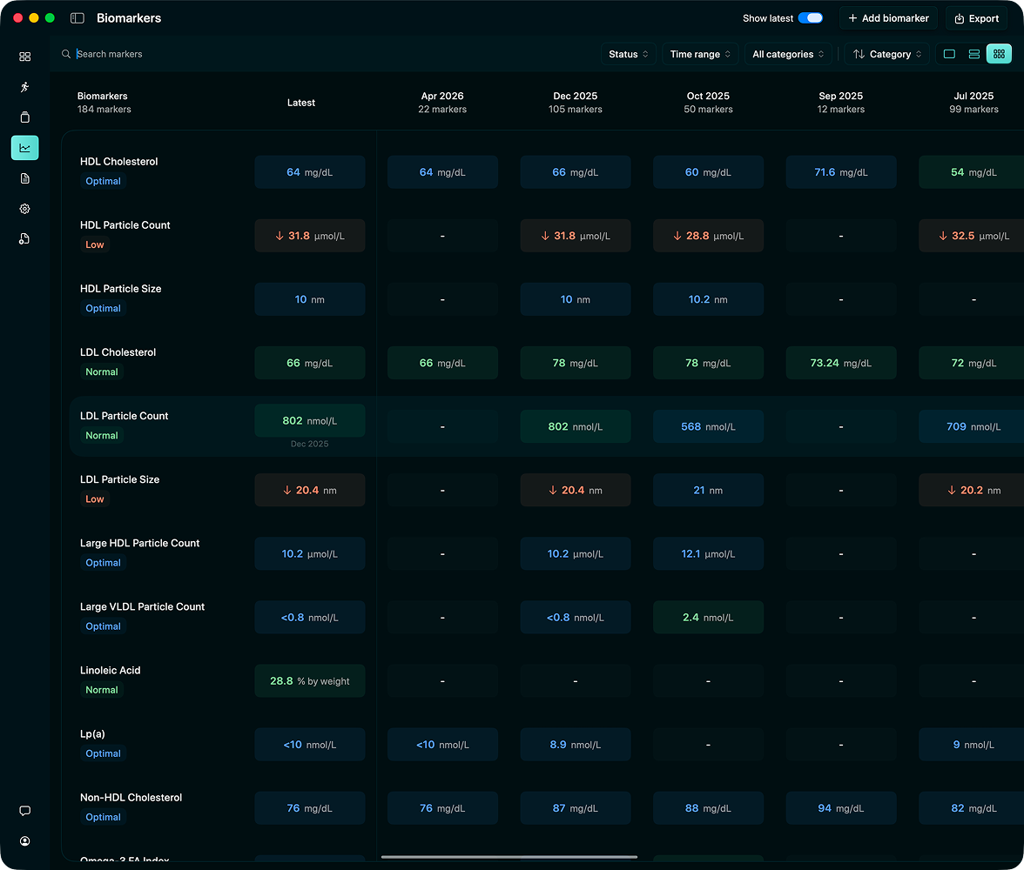
Task: Open the documents icon in sidebar
Action: click(x=24, y=178)
